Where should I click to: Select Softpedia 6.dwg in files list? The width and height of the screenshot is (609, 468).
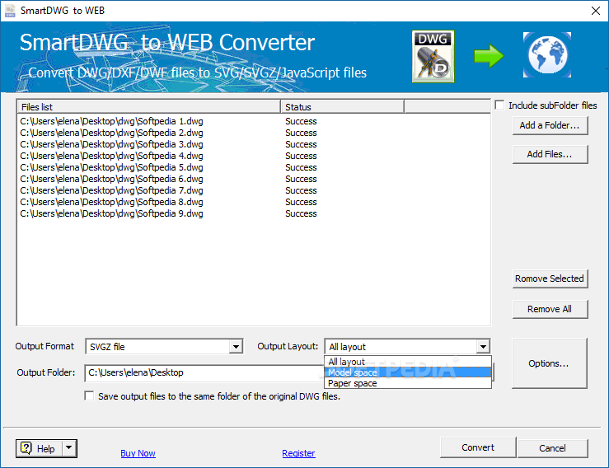[111, 179]
